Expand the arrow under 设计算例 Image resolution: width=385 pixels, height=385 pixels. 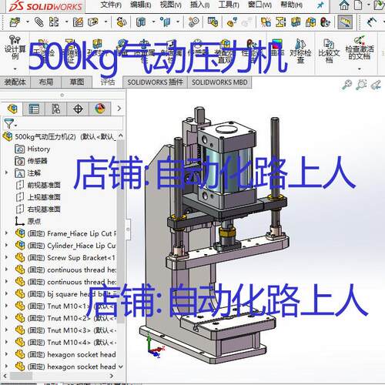[x=15, y=69]
